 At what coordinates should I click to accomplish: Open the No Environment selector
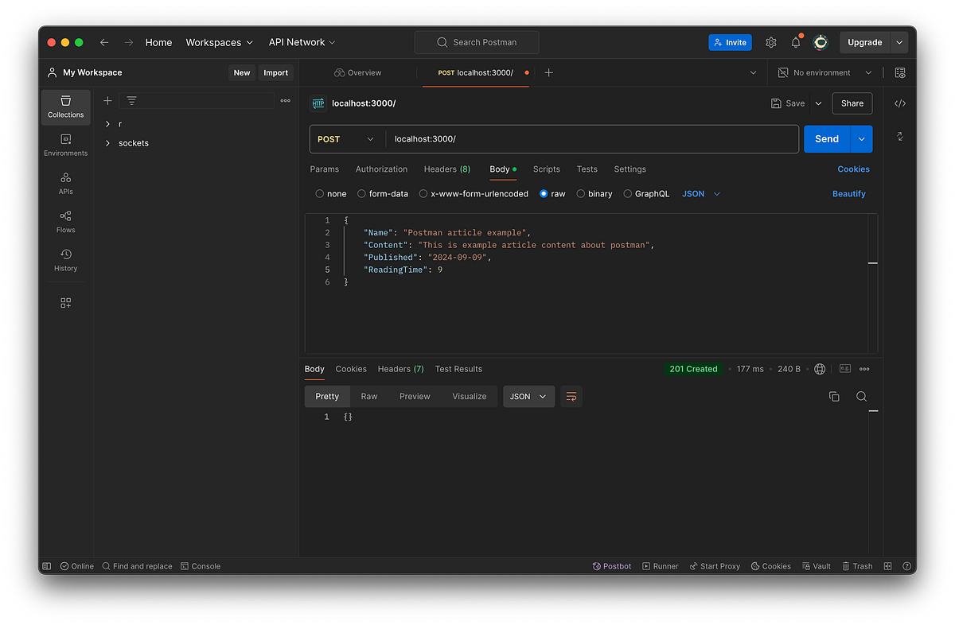click(823, 72)
